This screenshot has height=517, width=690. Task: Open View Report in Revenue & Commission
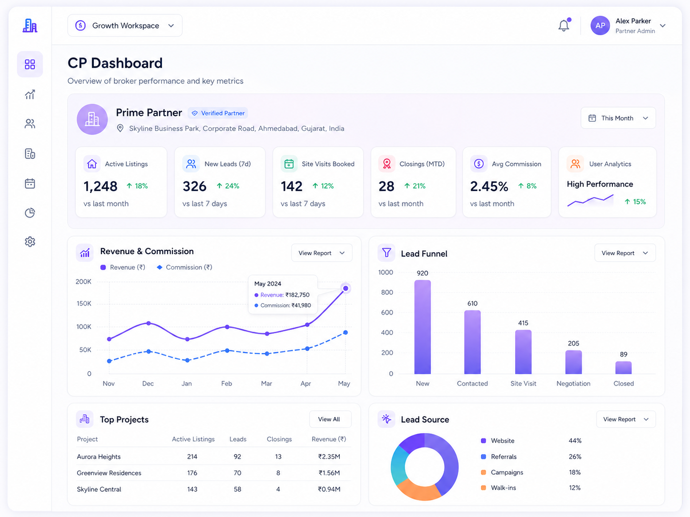322,253
